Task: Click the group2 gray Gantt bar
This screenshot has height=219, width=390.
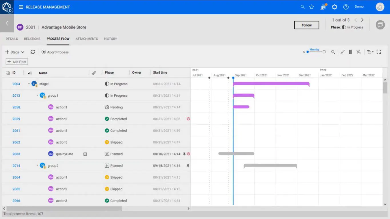Action: (x=270, y=165)
